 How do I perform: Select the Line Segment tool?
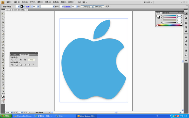tap(3, 31)
